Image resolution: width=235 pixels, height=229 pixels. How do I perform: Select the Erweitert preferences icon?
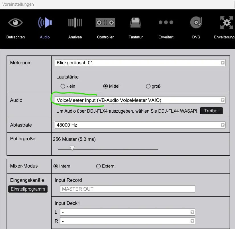(x=165, y=22)
